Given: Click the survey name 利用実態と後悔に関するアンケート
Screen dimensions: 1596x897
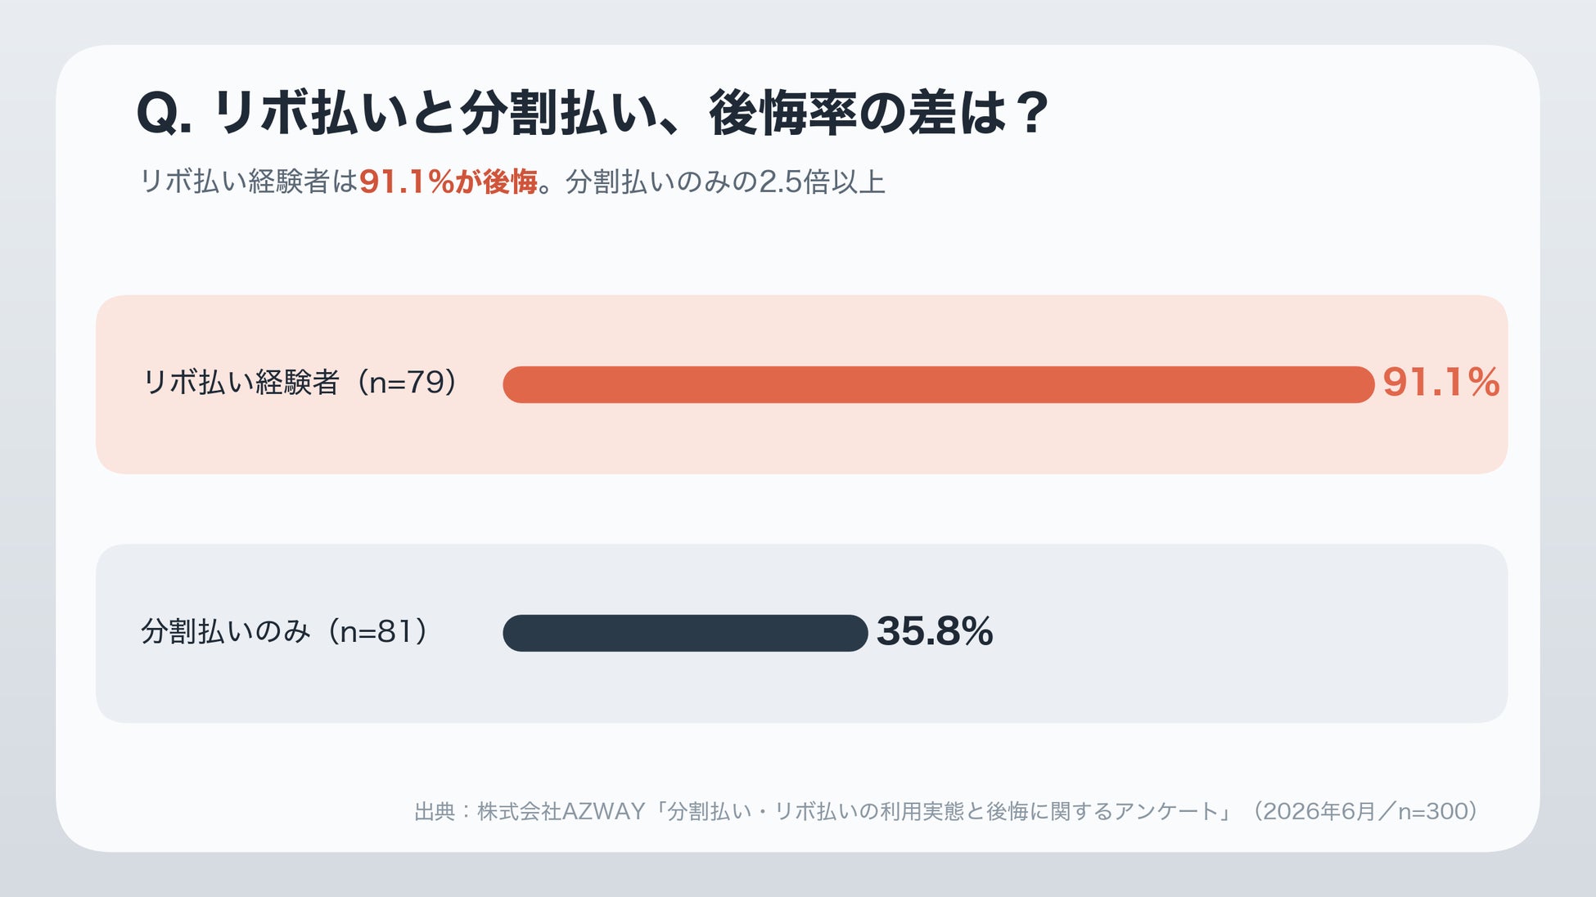Looking at the screenshot, I should click(x=1049, y=811).
